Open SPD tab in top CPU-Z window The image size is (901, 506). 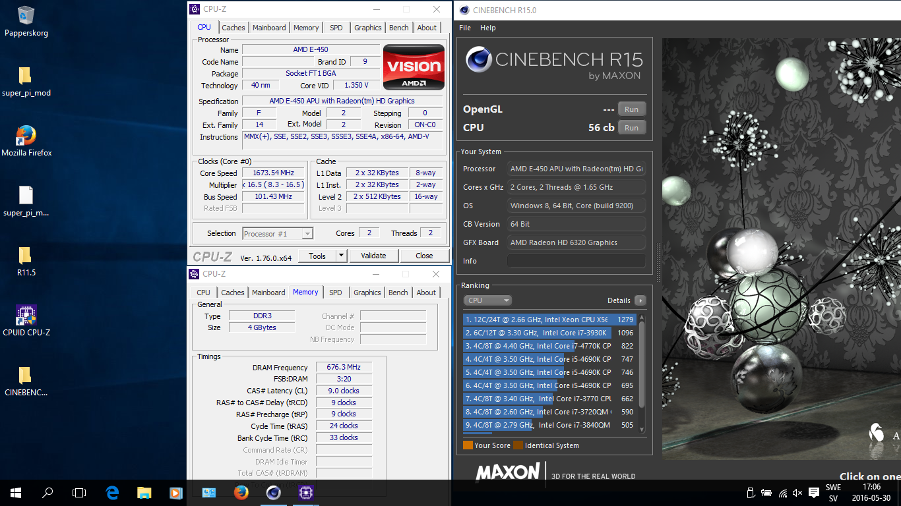click(x=336, y=28)
